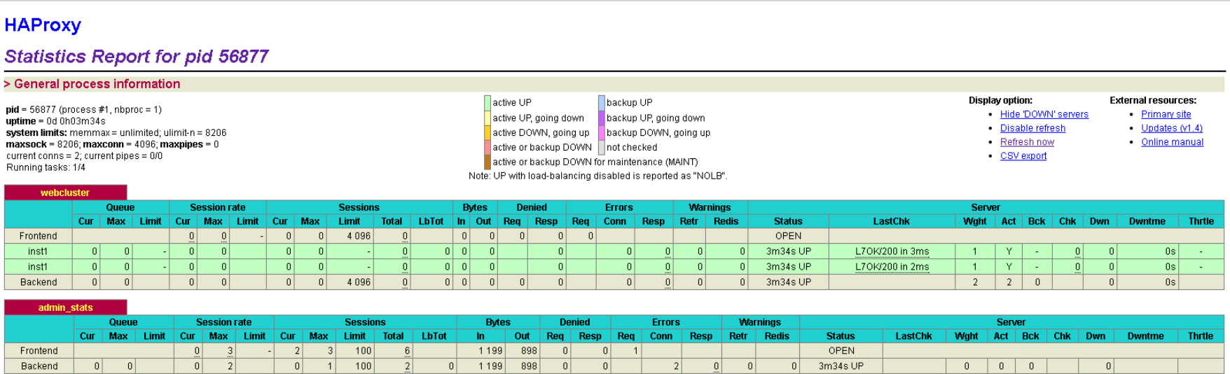Click the Session rate header in webcluster table

pos(217,207)
